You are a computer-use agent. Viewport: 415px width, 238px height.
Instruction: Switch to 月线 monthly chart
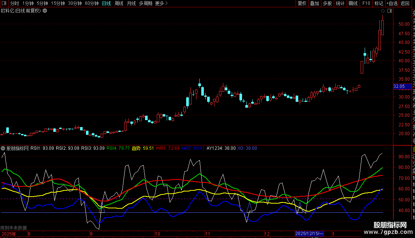coord(131,3)
